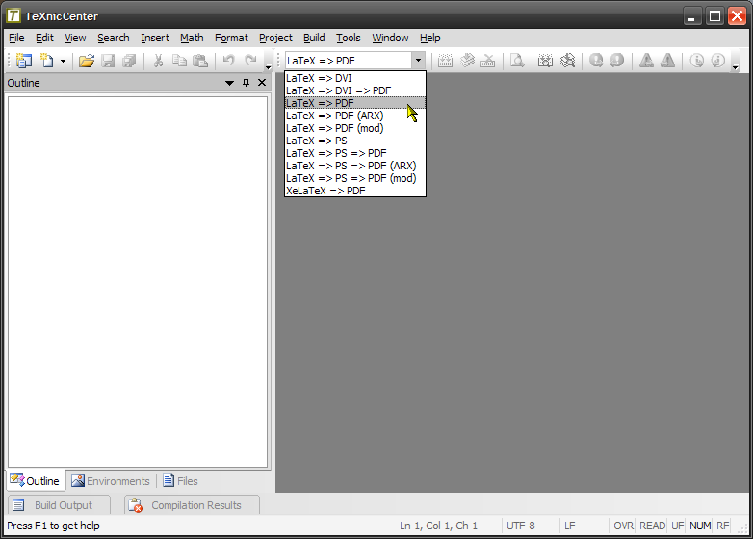Click the Previous Warning triangle icon
Viewport: 753px width, 539px height.
(x=667, y=61)
